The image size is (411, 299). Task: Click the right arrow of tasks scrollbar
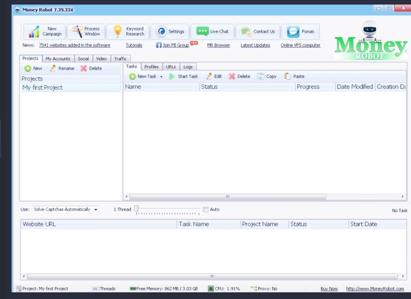403,196
